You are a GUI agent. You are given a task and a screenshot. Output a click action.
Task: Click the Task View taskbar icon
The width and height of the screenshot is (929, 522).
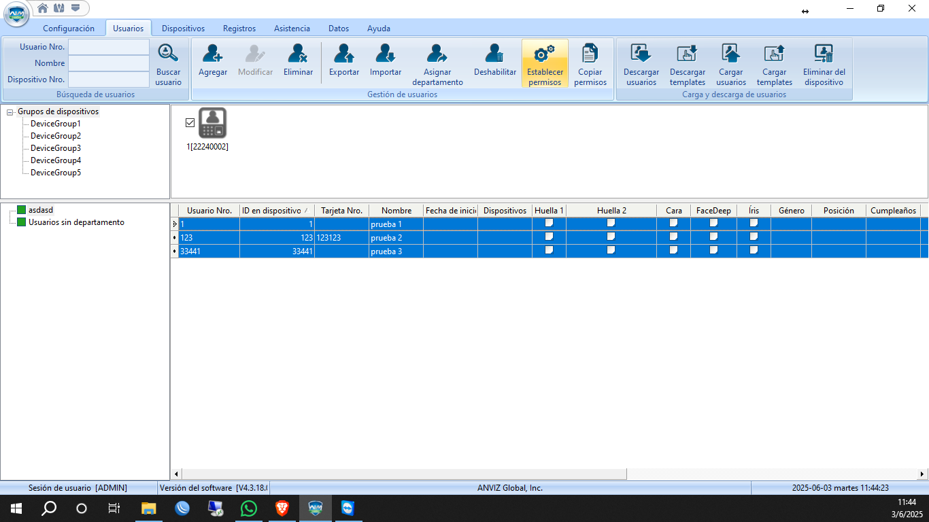click(x=114, y=508)
